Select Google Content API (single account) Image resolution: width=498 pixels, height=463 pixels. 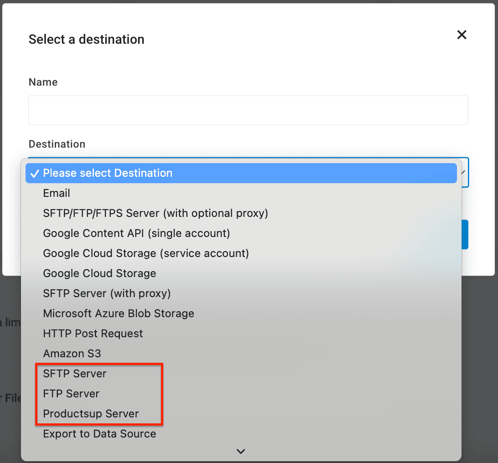[136, 233]
